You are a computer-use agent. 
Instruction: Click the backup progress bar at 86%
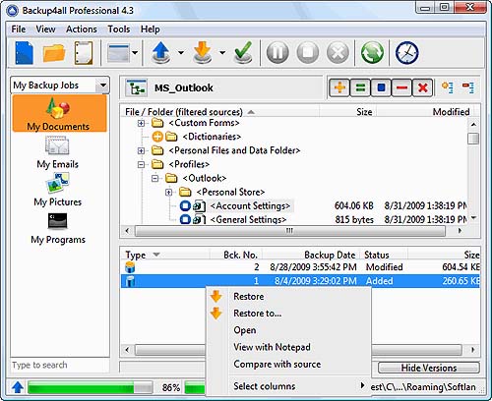pyautogui.click(x=90, y=387)
